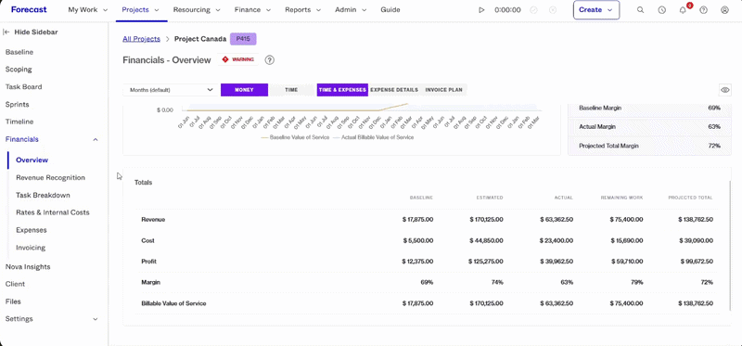Viewport: 742px width, 346px height.
Task: Open the Finance menu
Action: point(252,10)
